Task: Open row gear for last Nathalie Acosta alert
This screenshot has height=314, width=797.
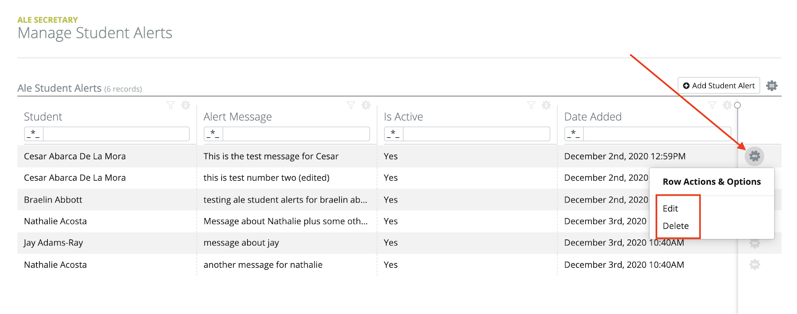Action: point(755,265)
